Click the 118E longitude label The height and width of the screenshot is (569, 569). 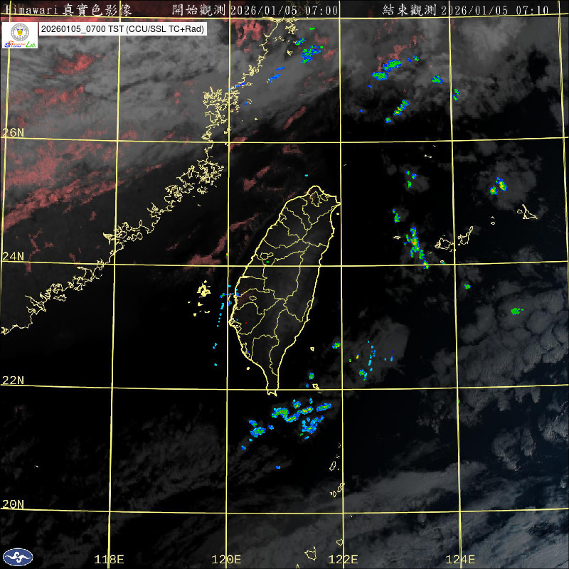click(x=110, y=559)
